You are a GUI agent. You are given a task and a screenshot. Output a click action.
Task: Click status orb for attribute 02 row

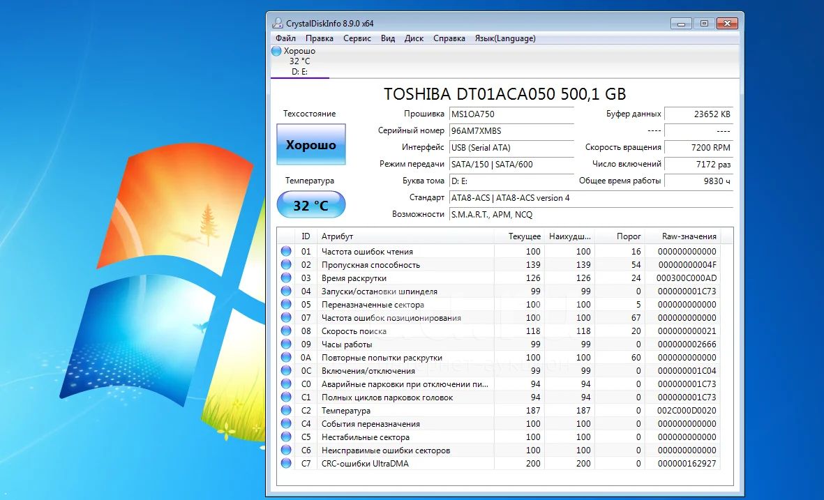point(286,264)
